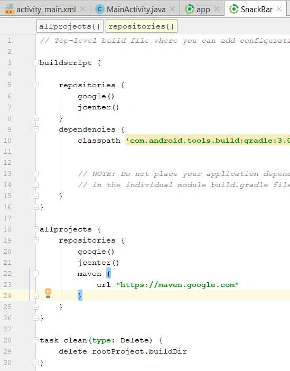Viewport: 290px width, 371px height.
Task: Click 'google()' on line 6
Action: pyautogui.click(x=96, y=96)
